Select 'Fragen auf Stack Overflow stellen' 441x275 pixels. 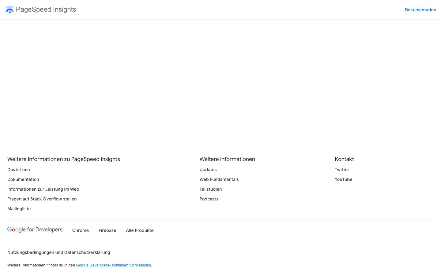click(42, 199)
